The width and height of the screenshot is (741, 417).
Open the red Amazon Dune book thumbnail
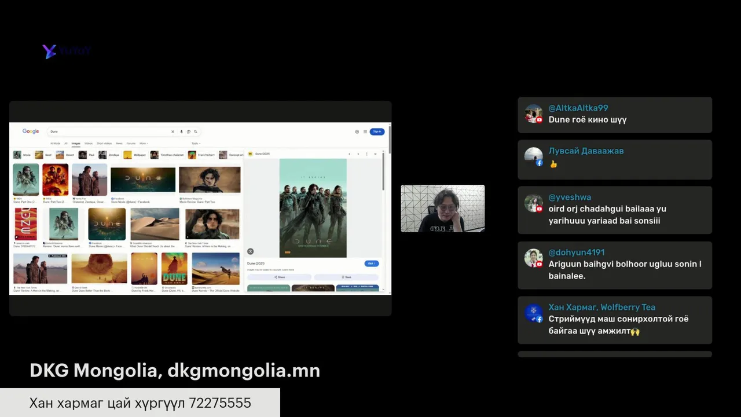pyautogui.click(x=25, y=224)
